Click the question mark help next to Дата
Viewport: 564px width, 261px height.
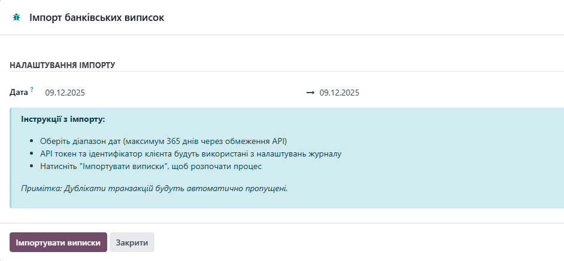pos(32,90)
